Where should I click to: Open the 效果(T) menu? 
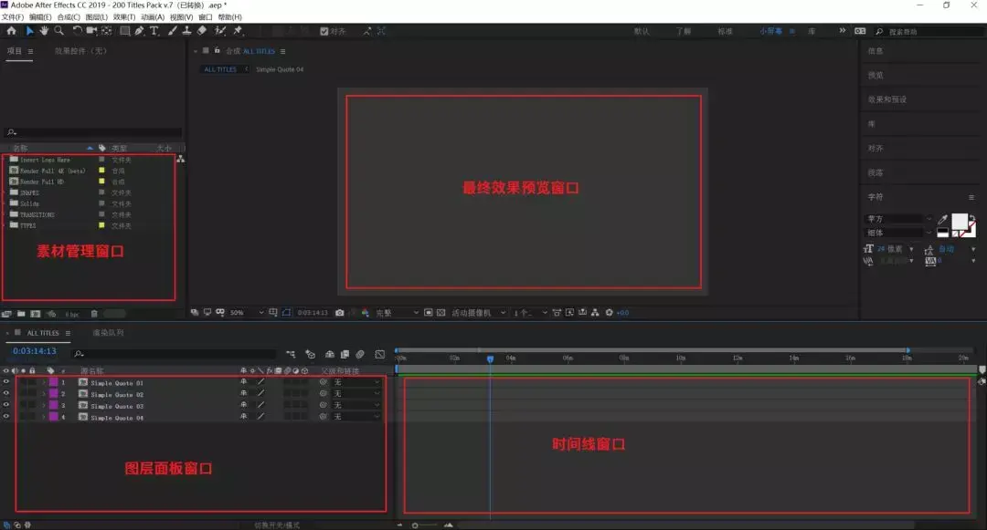[124, 17]
